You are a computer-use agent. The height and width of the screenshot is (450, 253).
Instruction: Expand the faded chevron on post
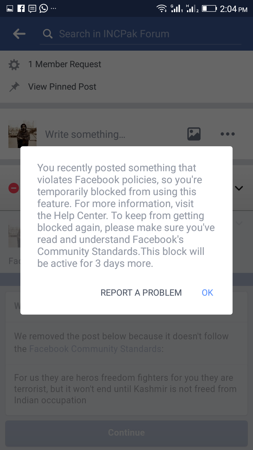coord(239,223)
